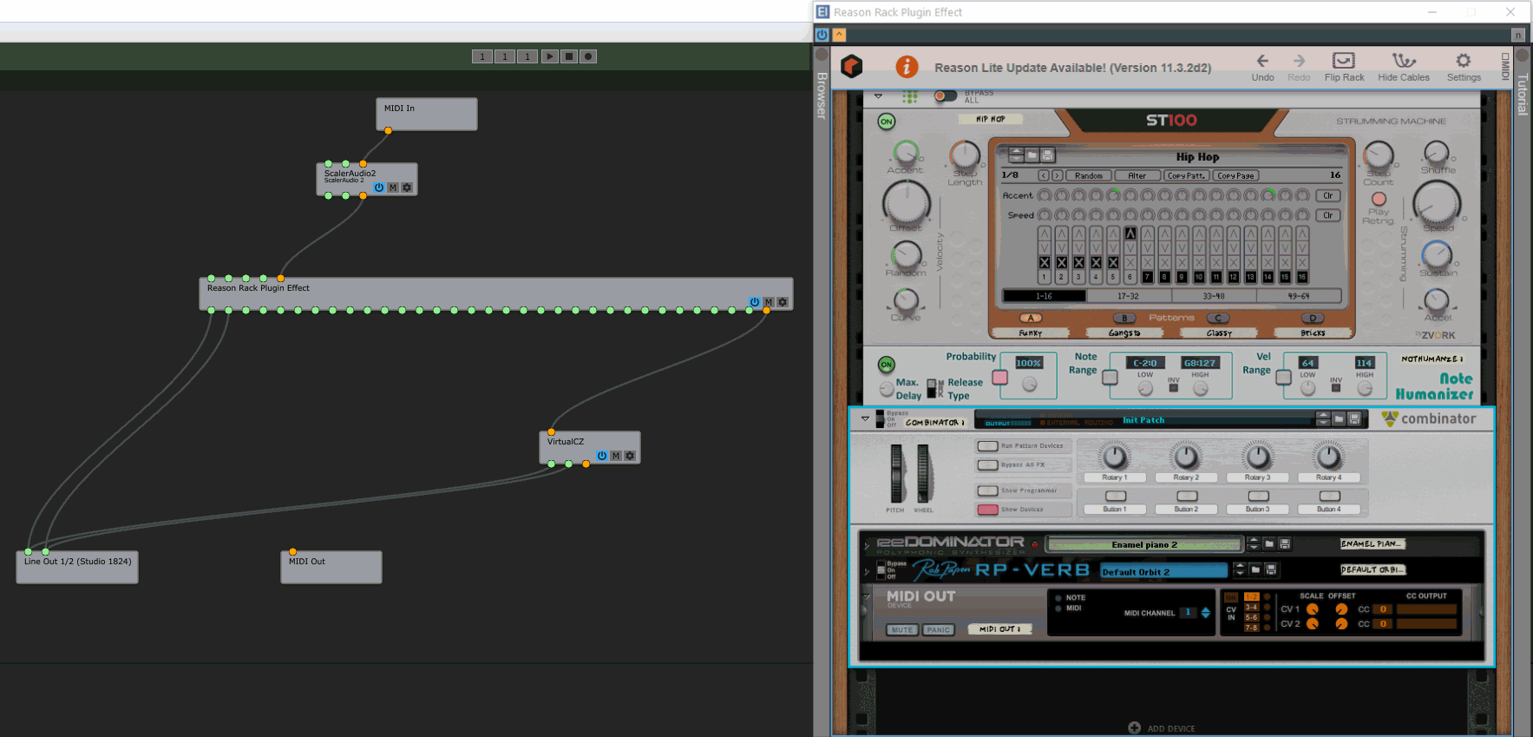Viewport: 1533px width, 737px height.
Task: Click the host record button
Action: pos(588,56)
